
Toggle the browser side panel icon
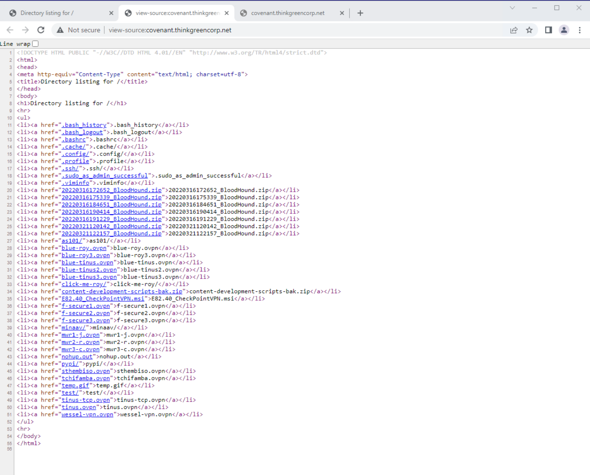[x=548, y=30]
